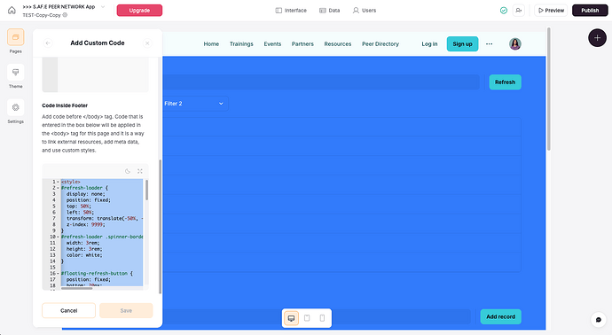Click Cancel in custom code panel
The width and height of the screenshot is (612, 335).
68,310
